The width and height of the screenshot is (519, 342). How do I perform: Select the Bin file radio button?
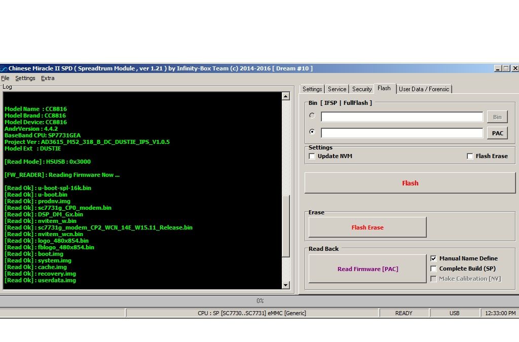click(x=312, y=116)
